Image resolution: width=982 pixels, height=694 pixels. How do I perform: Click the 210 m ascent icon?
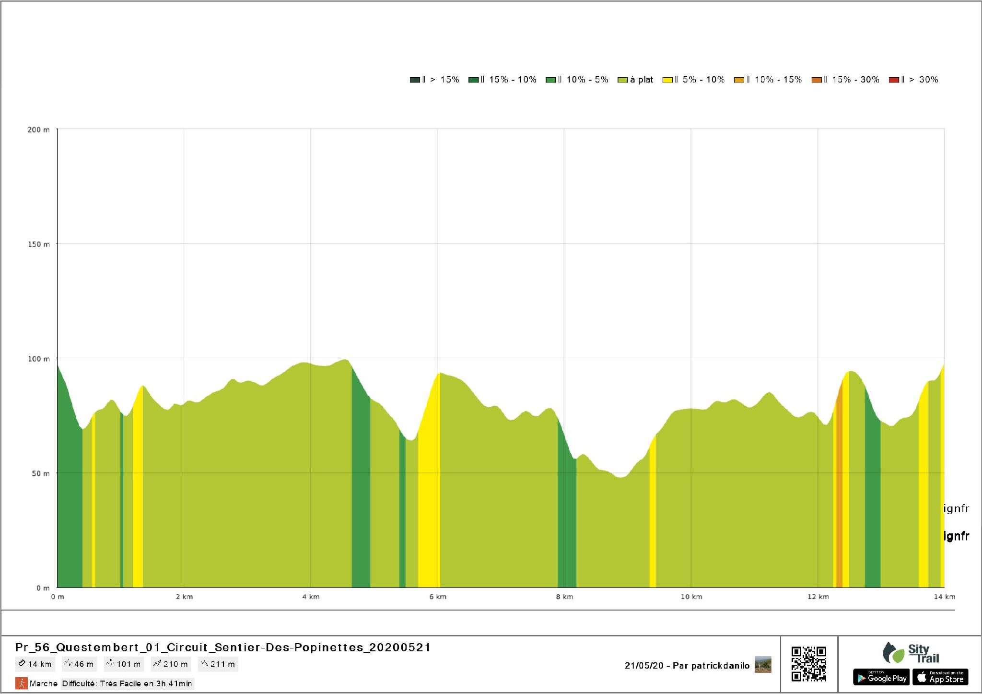click(x=157, y=664)
